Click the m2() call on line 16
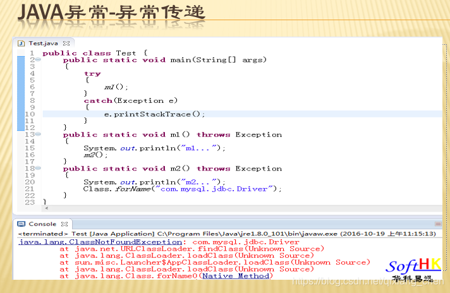This screenshot has height=293, width=450. pos(96,155)
